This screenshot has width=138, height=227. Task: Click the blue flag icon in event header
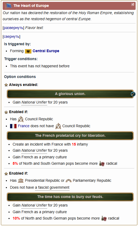[9, 6]
